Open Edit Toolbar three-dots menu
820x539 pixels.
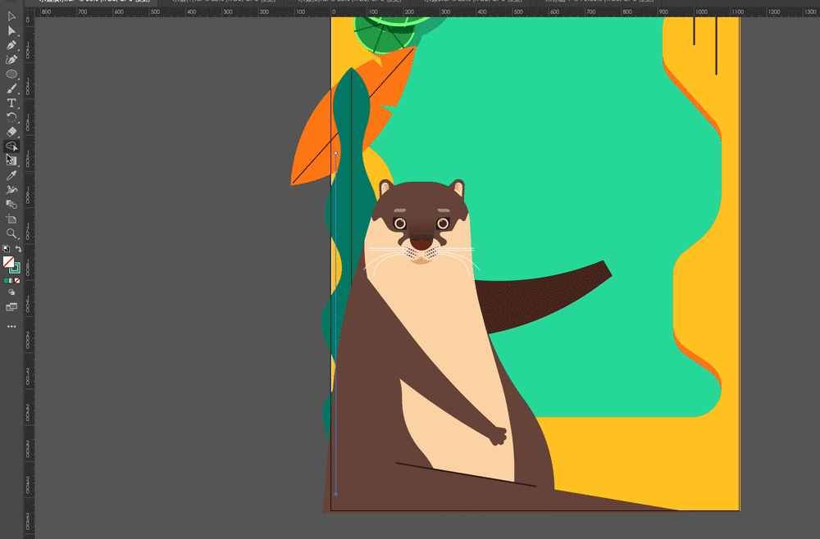click(11, 326)
